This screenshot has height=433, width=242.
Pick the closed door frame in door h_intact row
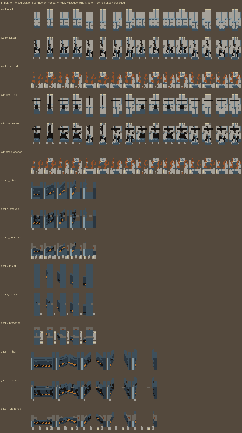(x=37, y=191)
